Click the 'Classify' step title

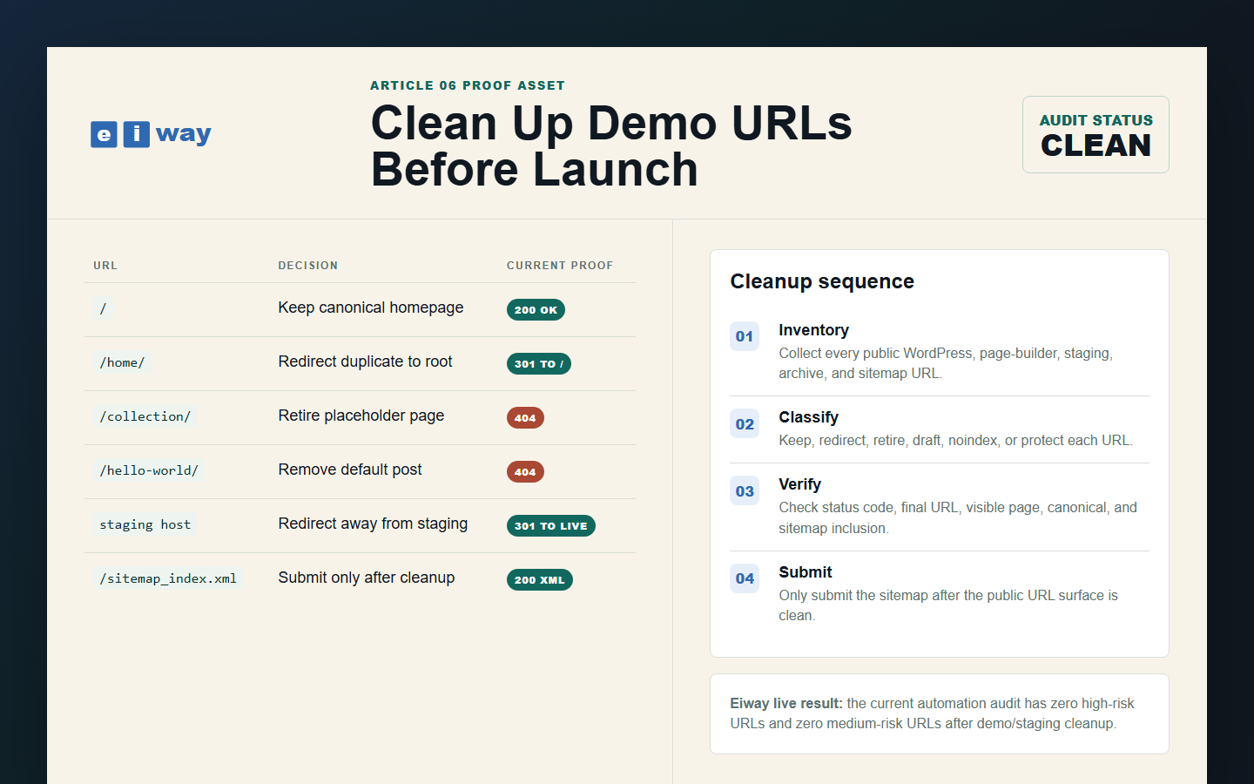point(808,417)
